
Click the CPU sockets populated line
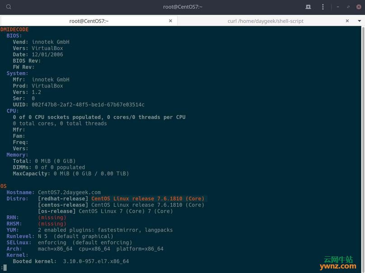coord(99,117)
